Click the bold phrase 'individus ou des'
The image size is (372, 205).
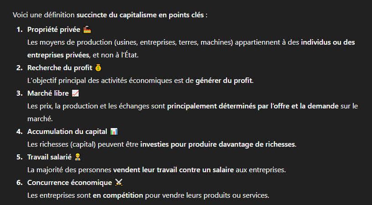click(328, 42)
